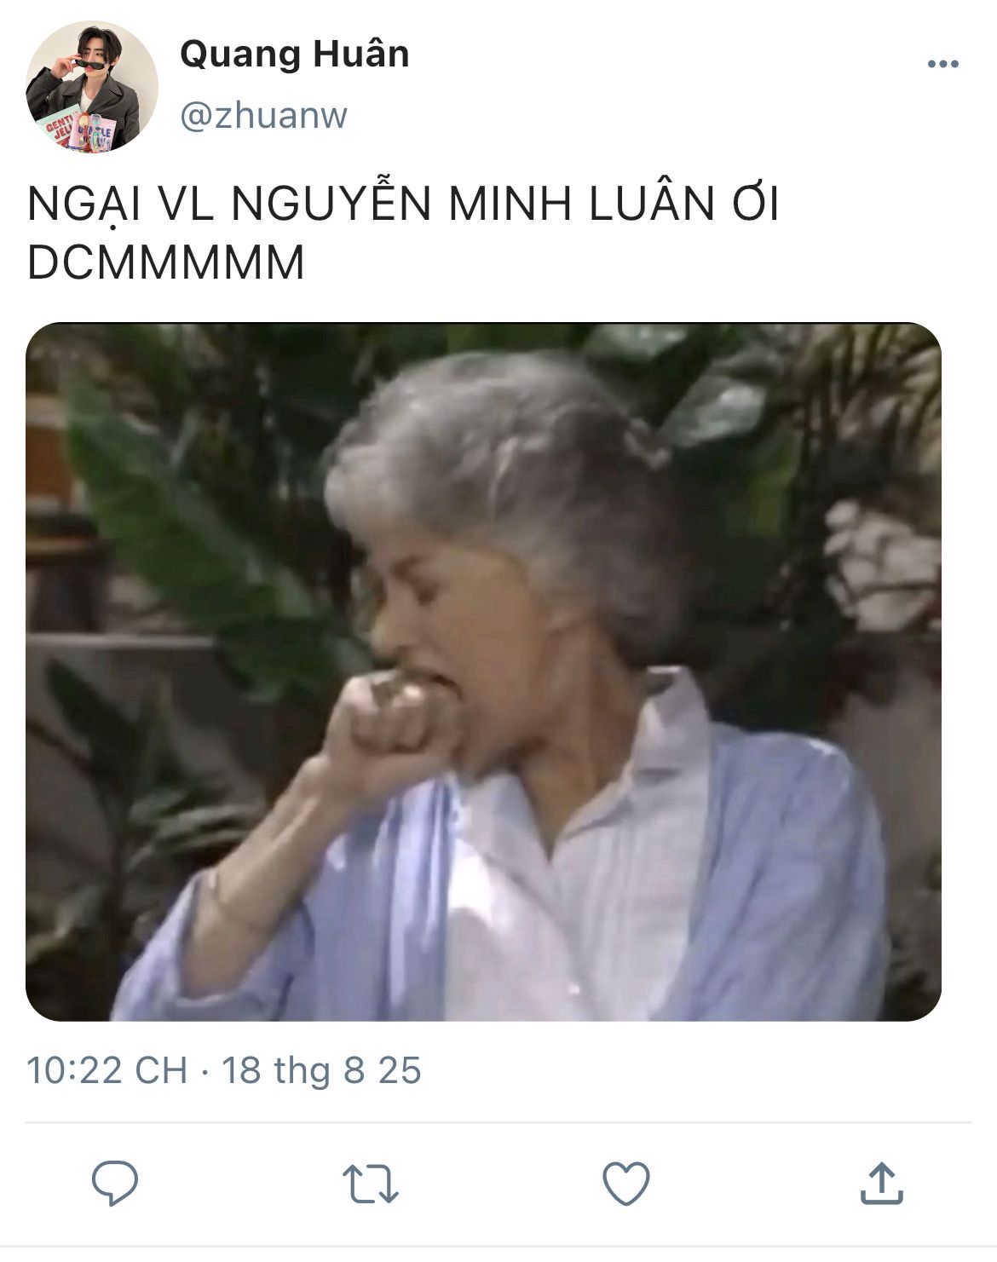Image resolution: width=997 pixels, height=1262 pixels.
Task: Tap the 10:22 CH timestamp
Action: tap(107, 1070)
